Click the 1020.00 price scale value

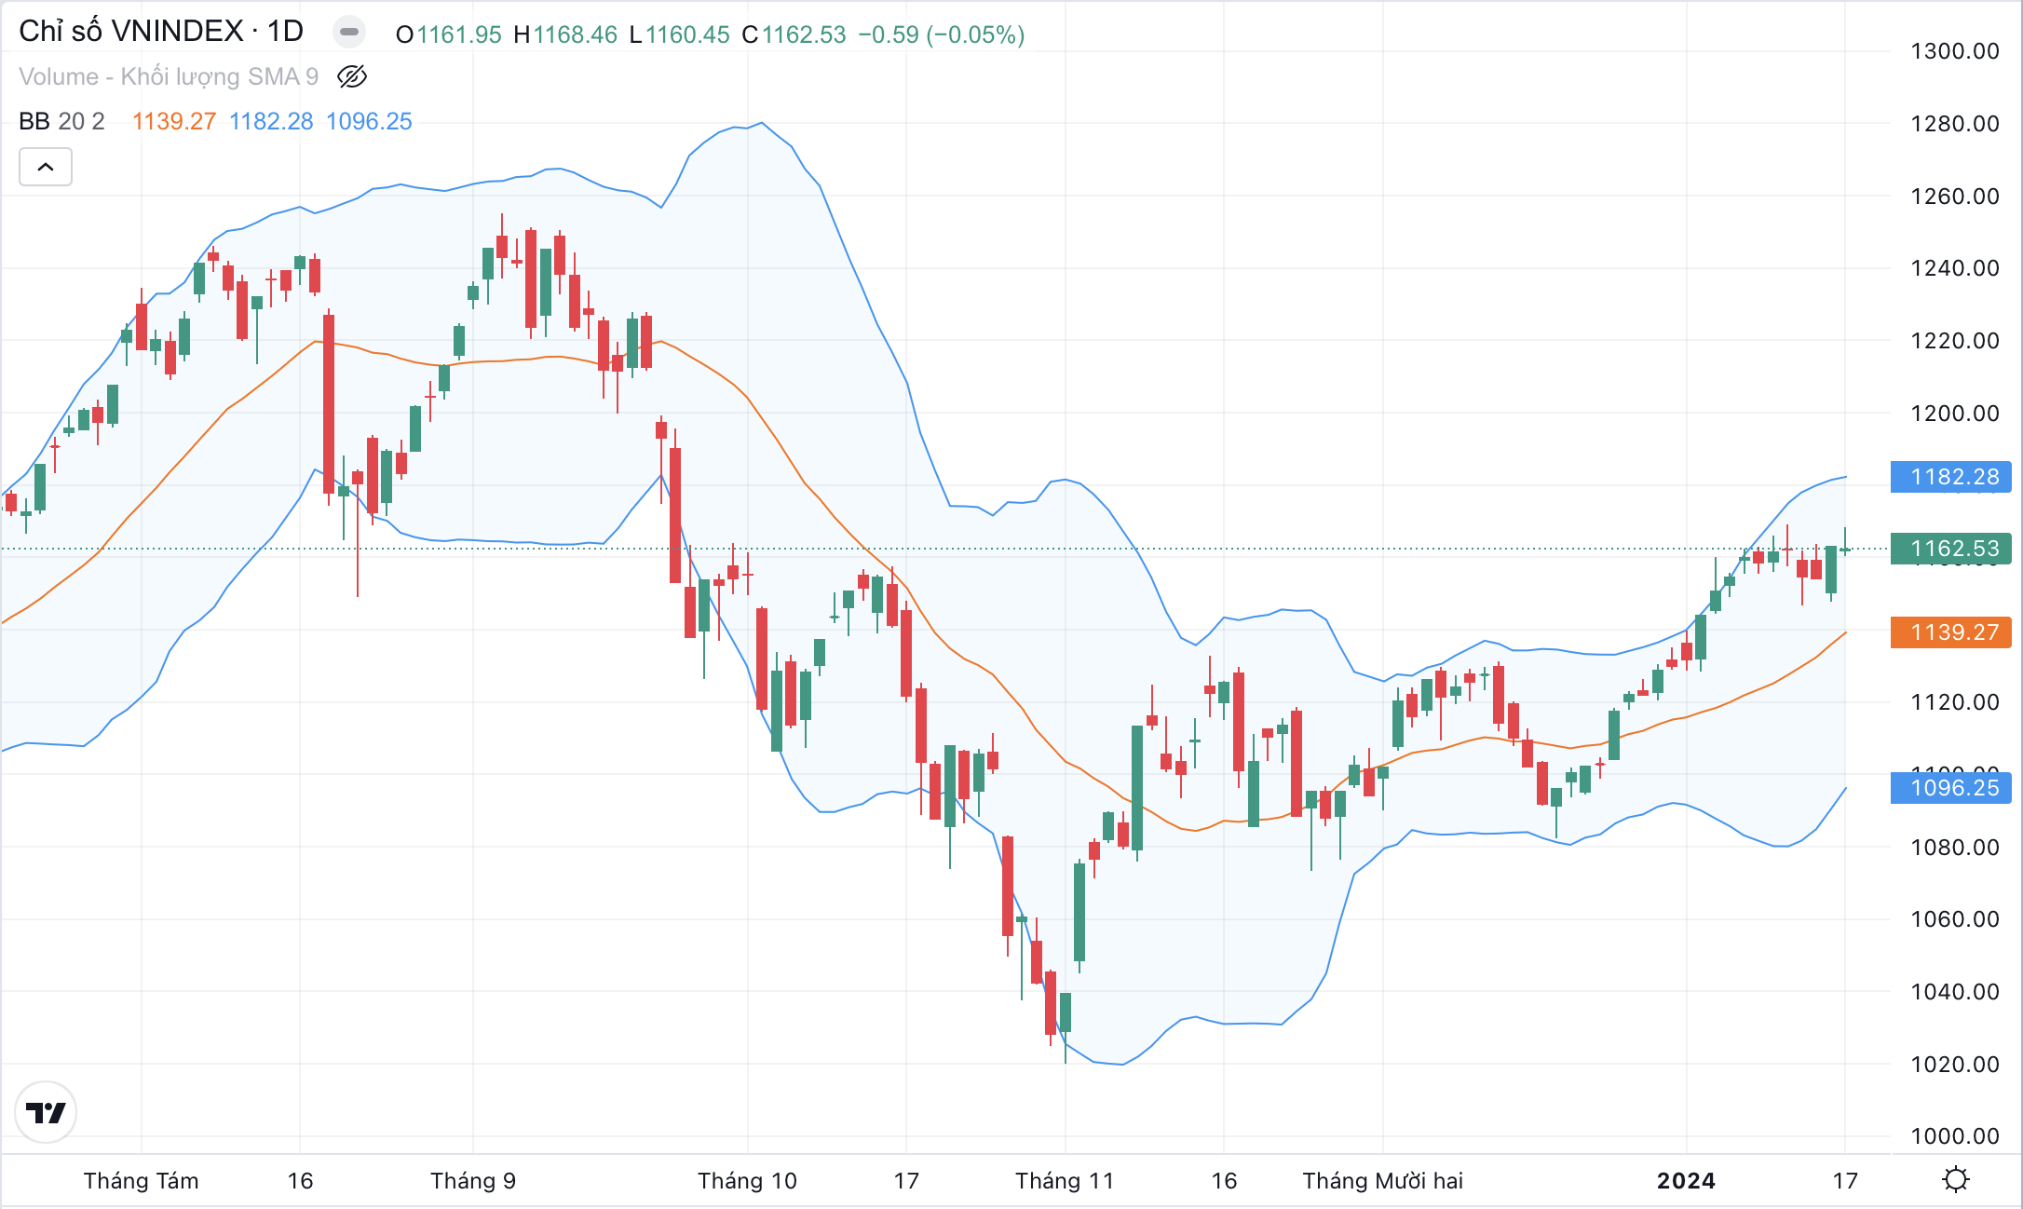coord(1955,1064)
